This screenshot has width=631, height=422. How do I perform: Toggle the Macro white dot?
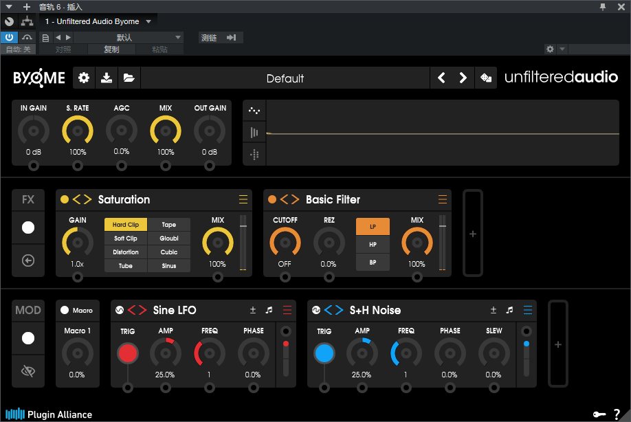[65, 310]
